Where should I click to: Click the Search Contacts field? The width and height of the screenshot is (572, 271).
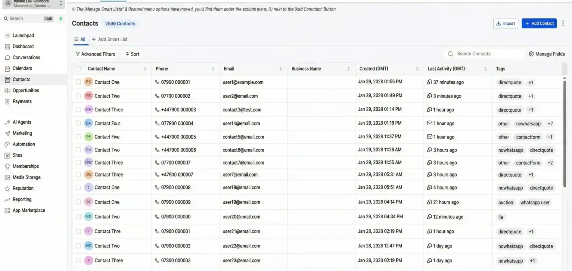483,54
